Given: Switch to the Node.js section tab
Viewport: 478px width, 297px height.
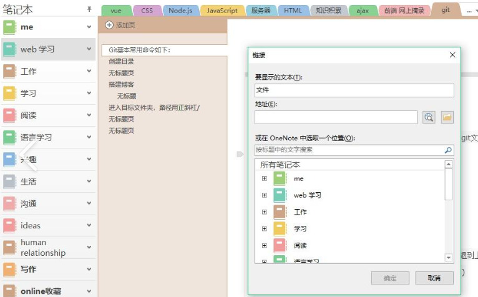Looking at the screenshot, I should (180, 11).
